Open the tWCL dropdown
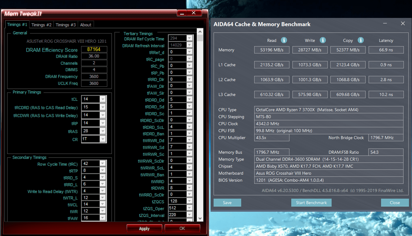 tap(103, 204)
